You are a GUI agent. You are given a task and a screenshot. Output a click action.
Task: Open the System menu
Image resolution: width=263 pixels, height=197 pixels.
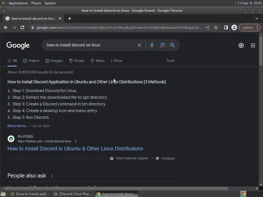tap(50, 3)
